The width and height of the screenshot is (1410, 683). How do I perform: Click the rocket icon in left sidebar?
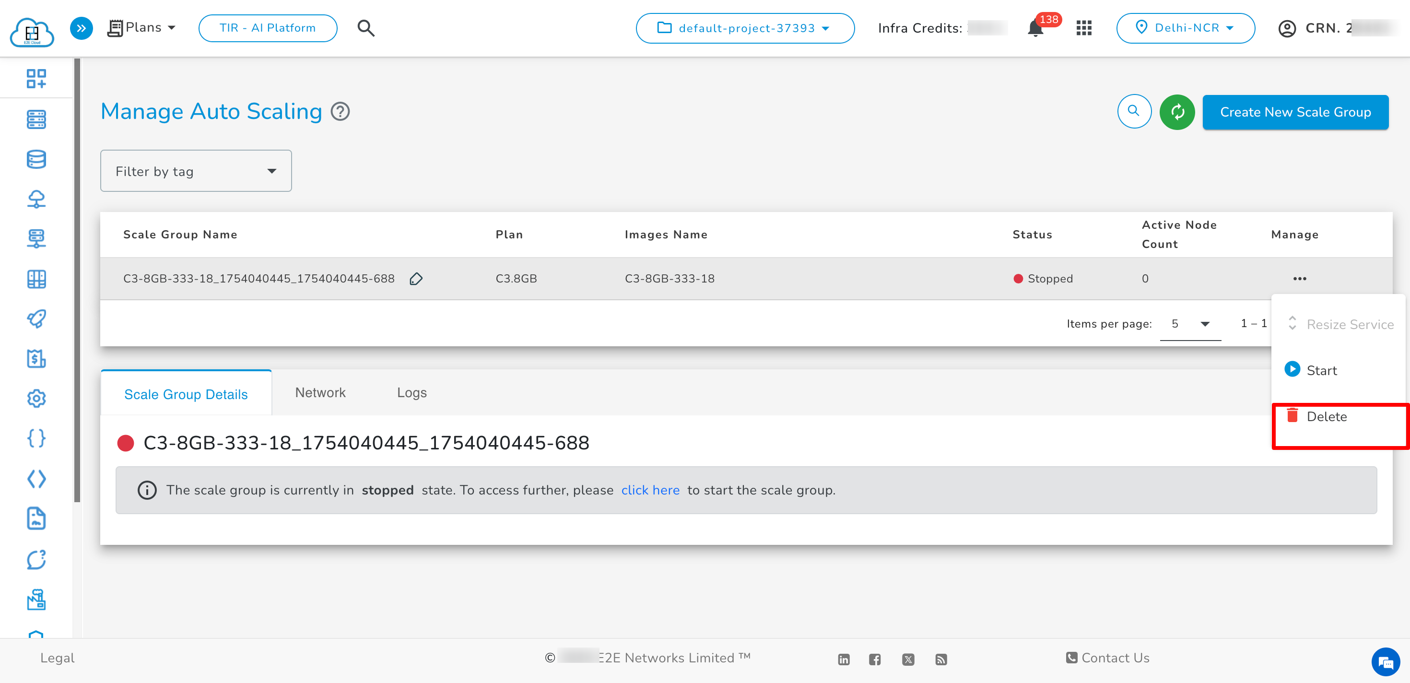pos(36,318)
